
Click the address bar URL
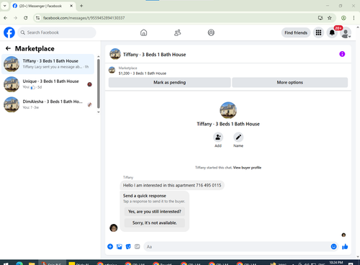coord(84,18)
